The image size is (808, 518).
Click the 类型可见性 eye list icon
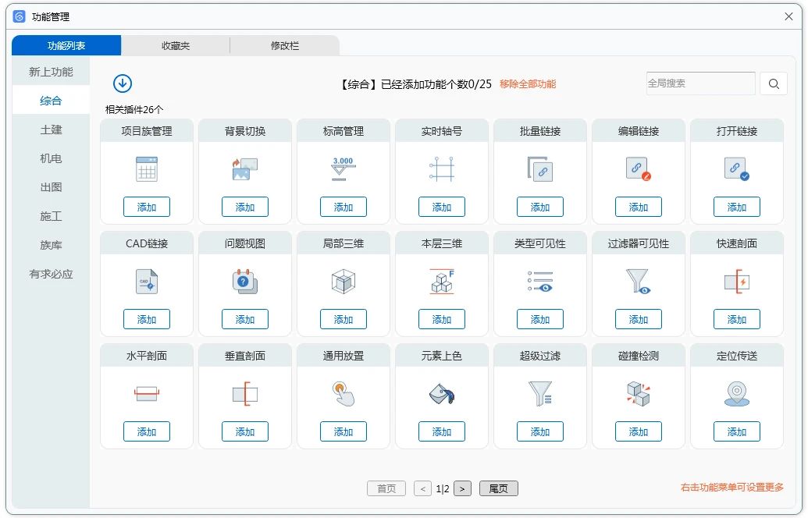[540, 282]
